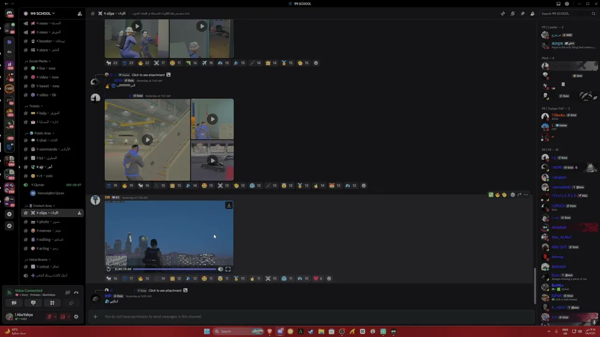This screenshot has width=600, height=337.
Task: Switch to the tweet • now channel
Action: pos(52,86)
